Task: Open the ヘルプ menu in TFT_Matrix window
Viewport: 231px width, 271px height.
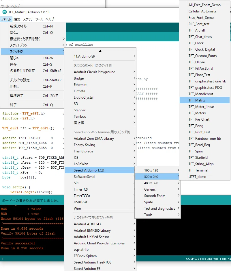Action: coord(50,19)
